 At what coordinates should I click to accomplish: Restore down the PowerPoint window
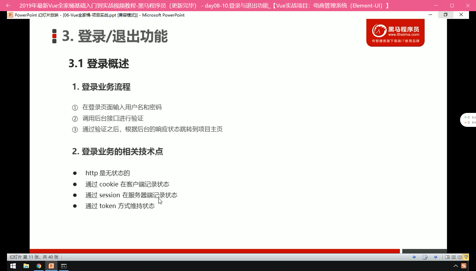coord(446,15)
